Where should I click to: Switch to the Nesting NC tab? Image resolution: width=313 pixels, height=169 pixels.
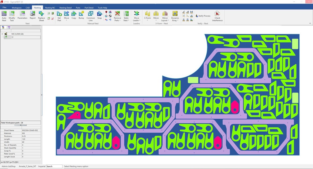[50, 8]
